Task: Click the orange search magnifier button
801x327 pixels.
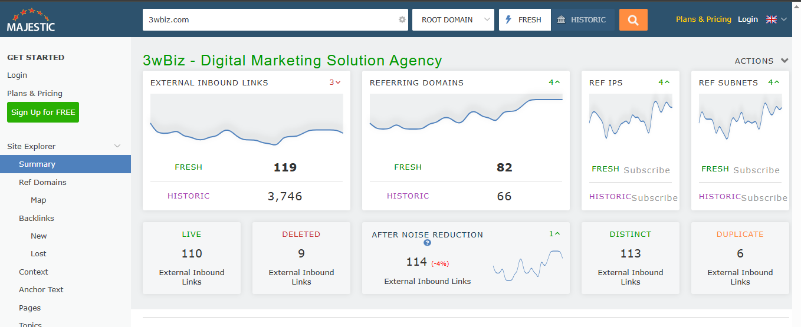Action: point(633,19)
